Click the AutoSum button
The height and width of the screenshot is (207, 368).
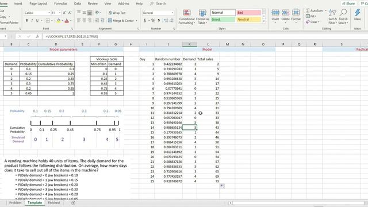(x=315, y=10)
